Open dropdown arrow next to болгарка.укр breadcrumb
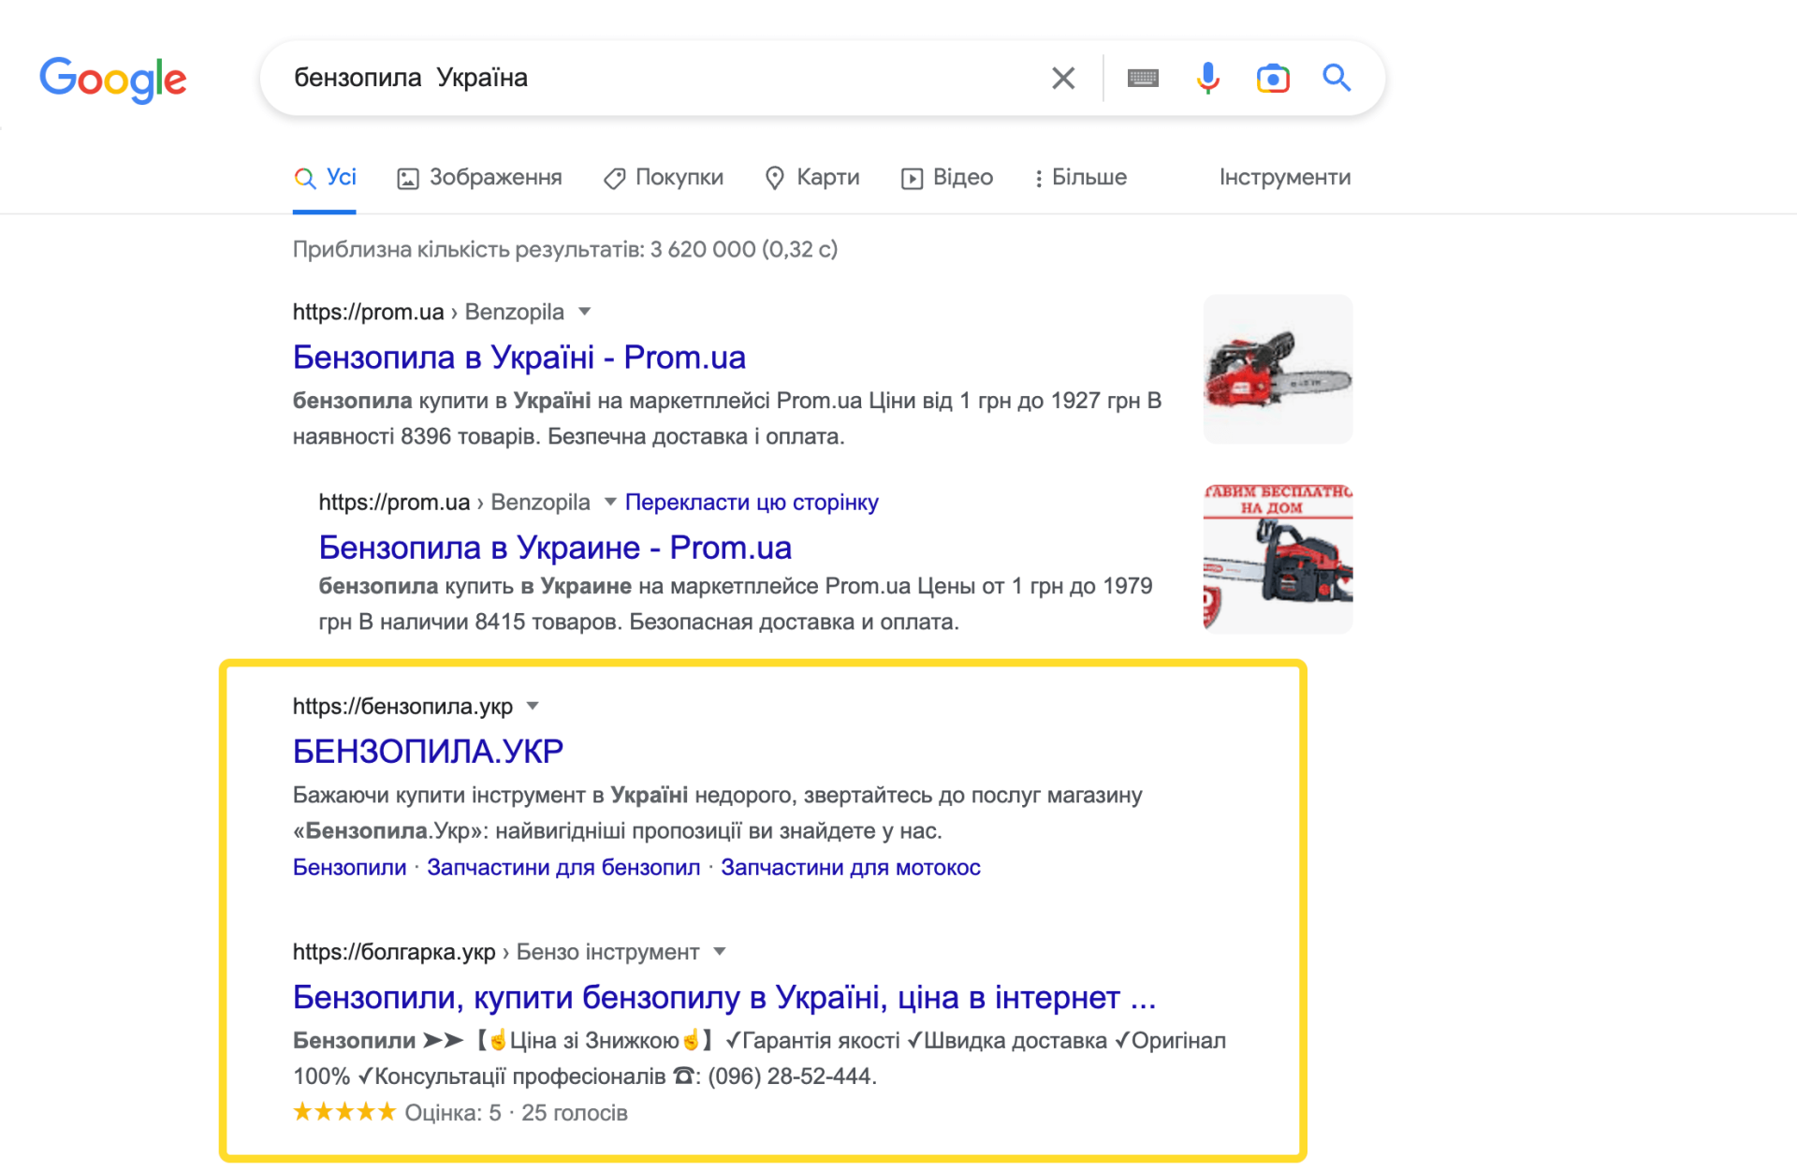The width and height of the screenshot is (1797, 1171). coord(720,951)
